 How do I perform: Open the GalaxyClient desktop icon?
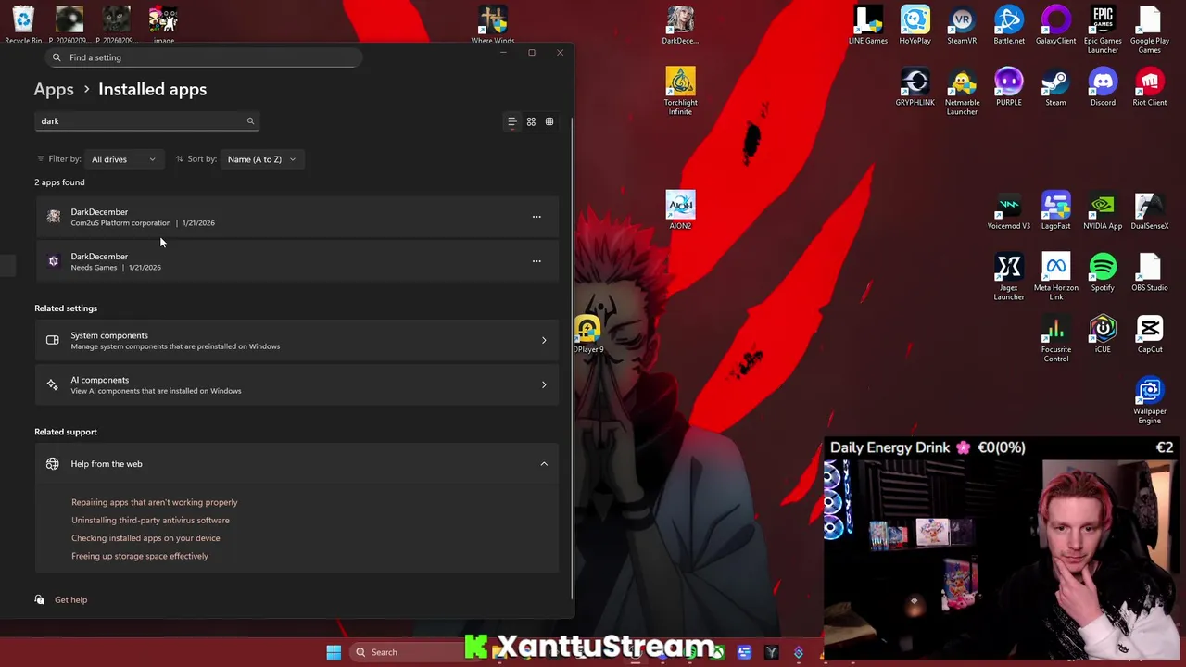1055,25
